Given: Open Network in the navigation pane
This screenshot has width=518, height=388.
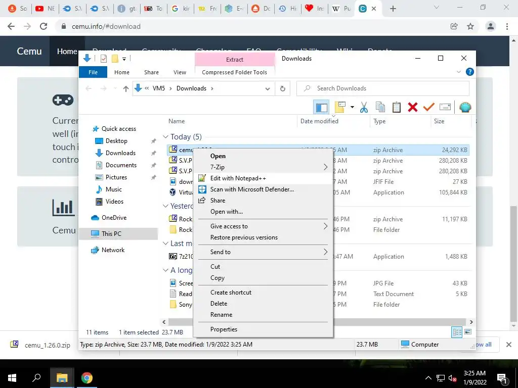Looking at the screenshot, I should point(113,250).
